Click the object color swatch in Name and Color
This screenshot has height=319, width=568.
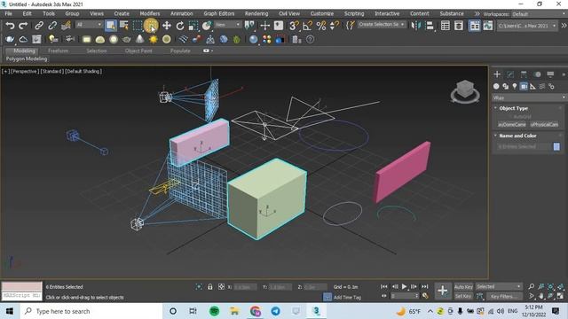(x=556, y=146)
